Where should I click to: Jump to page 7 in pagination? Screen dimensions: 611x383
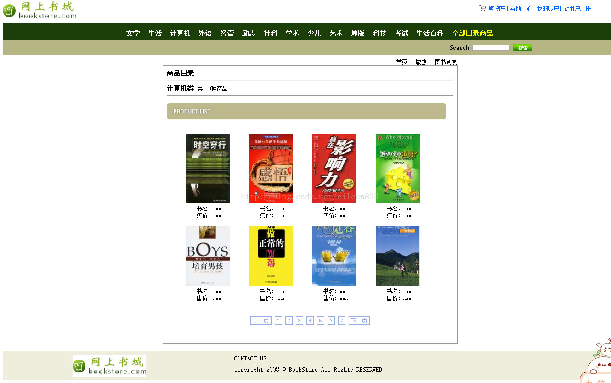point(342,321)
